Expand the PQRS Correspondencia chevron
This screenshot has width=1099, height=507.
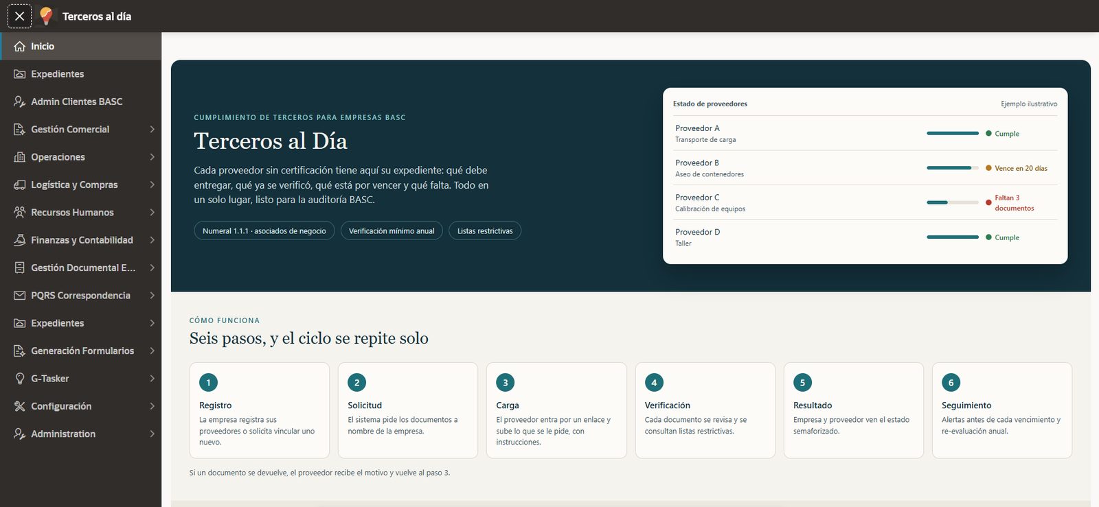(152, 295)
